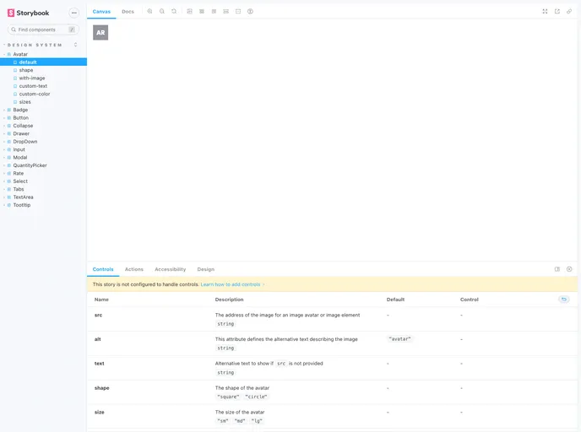Screen dimensions: 581x432
Task: Enter fullscreen mode for the canvas
Action: (x=545, y=12)
